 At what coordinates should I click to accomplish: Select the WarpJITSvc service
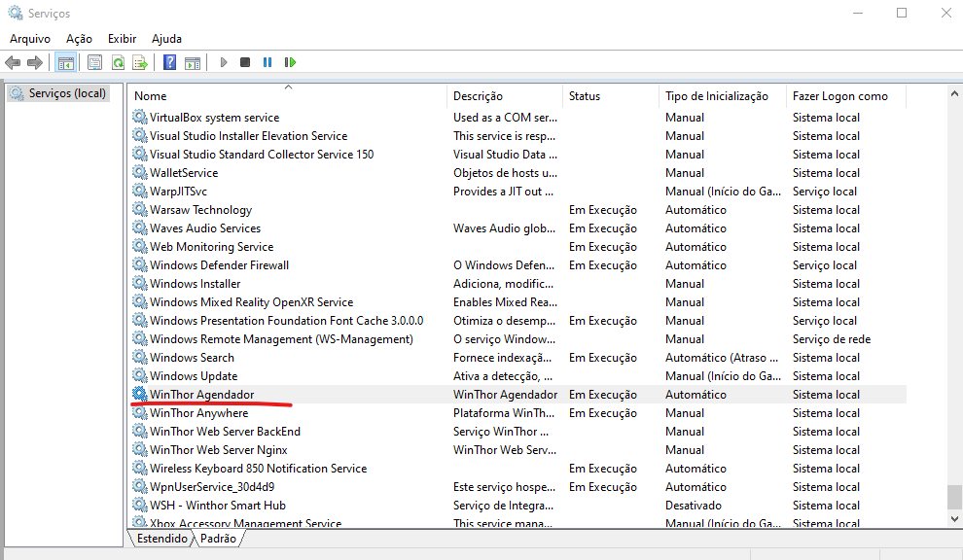pyautogui.click(x=178, y=191)
